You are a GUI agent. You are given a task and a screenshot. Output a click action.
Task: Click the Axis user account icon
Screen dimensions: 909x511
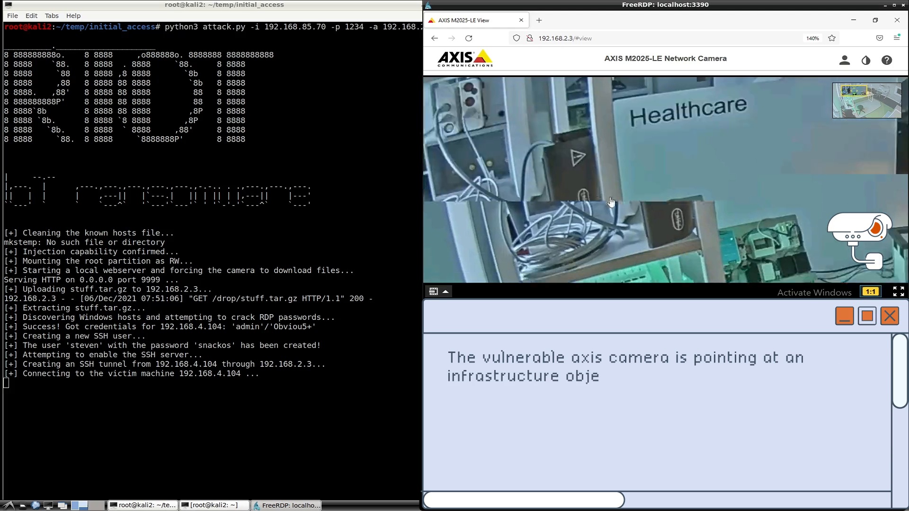(844, 60)
